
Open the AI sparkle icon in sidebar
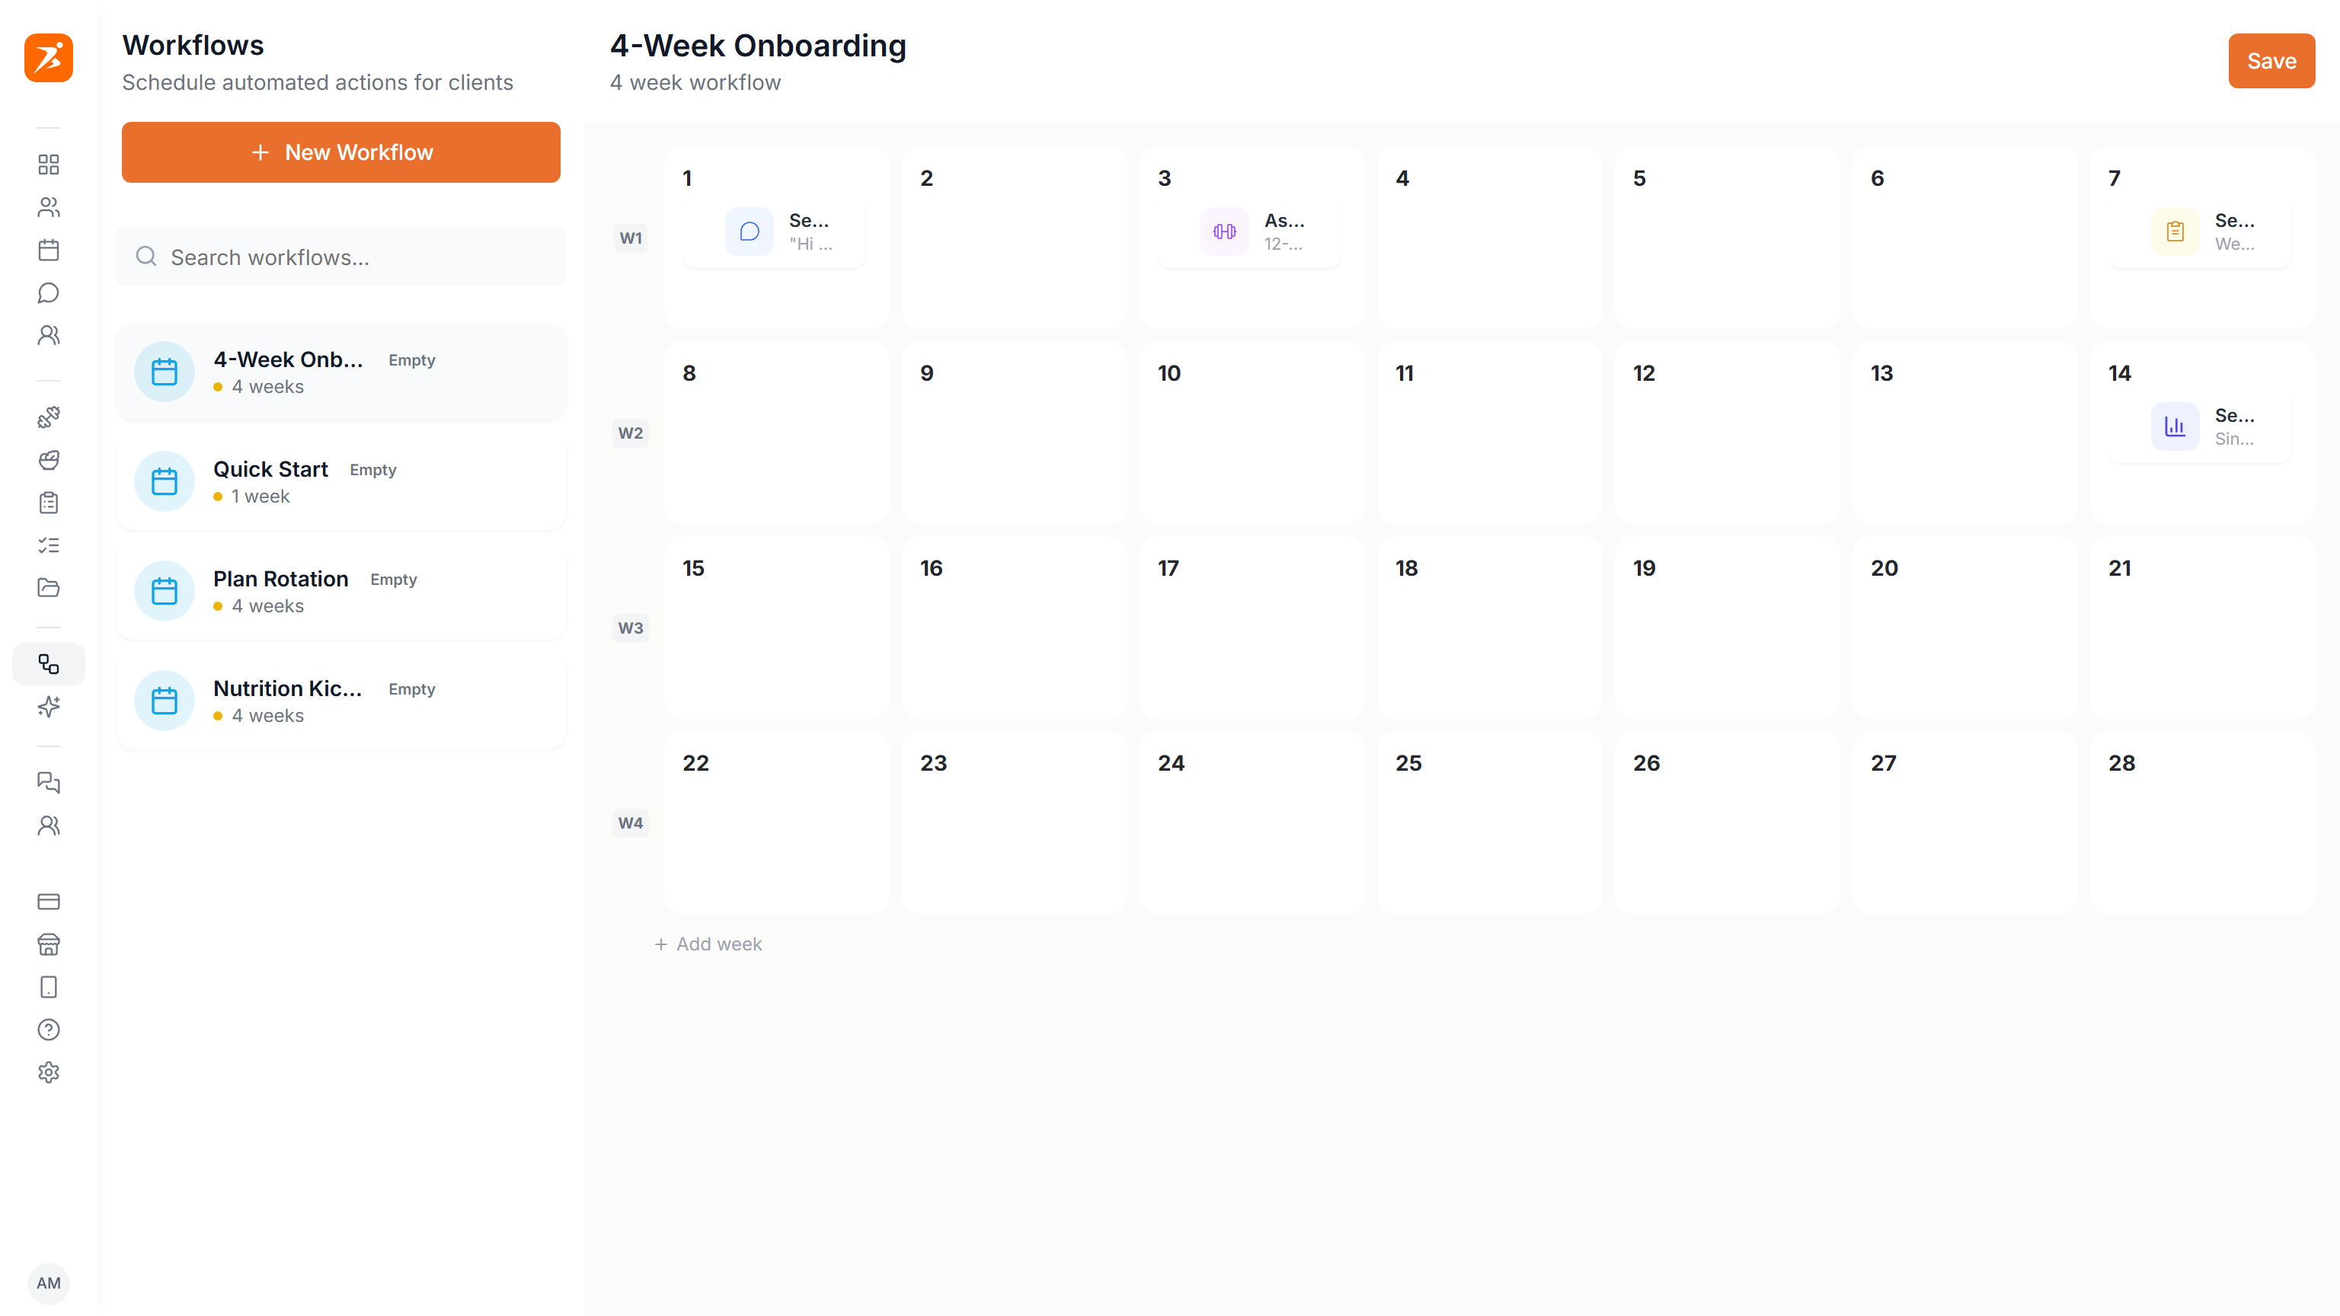[x=48, y=707]
